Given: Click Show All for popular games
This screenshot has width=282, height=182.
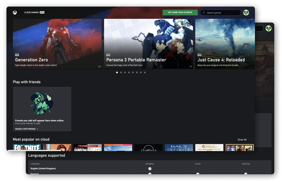Looking at the screenshot, I should coord(242,139).
